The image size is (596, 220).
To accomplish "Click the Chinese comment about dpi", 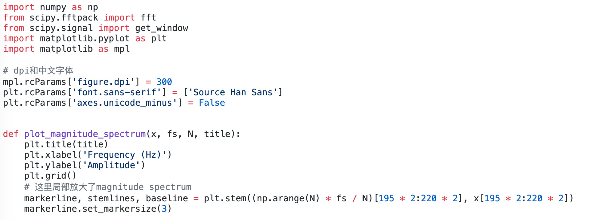I will pyautogui.click(x=38, y=70).
